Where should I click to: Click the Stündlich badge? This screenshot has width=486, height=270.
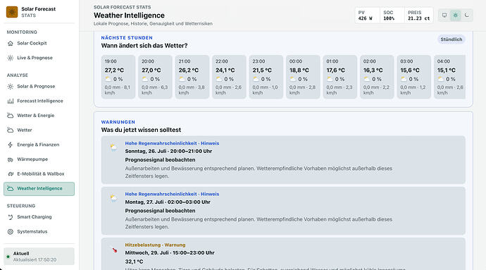pyautogui.click(x=451, y=39)
